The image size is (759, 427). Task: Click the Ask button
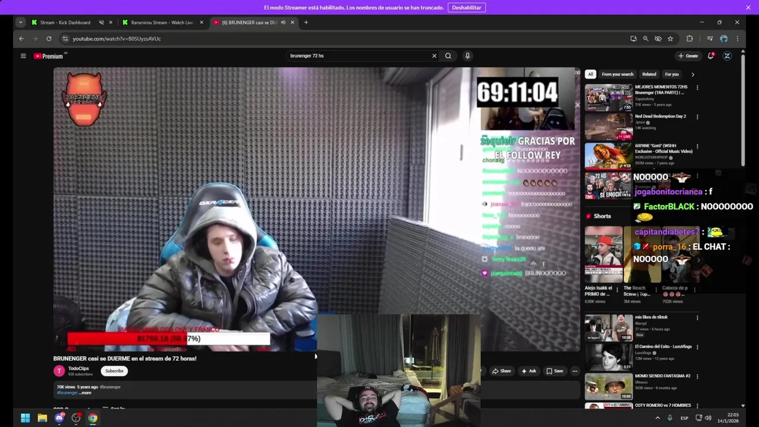528,371
